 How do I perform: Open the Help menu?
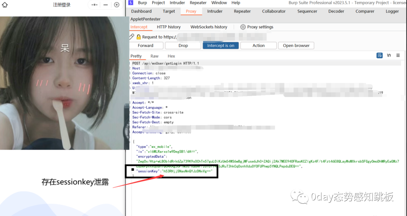click(x=236, y=3)
